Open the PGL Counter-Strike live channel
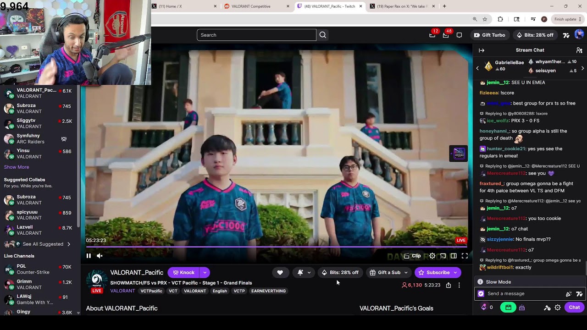 tap(39, 269)
